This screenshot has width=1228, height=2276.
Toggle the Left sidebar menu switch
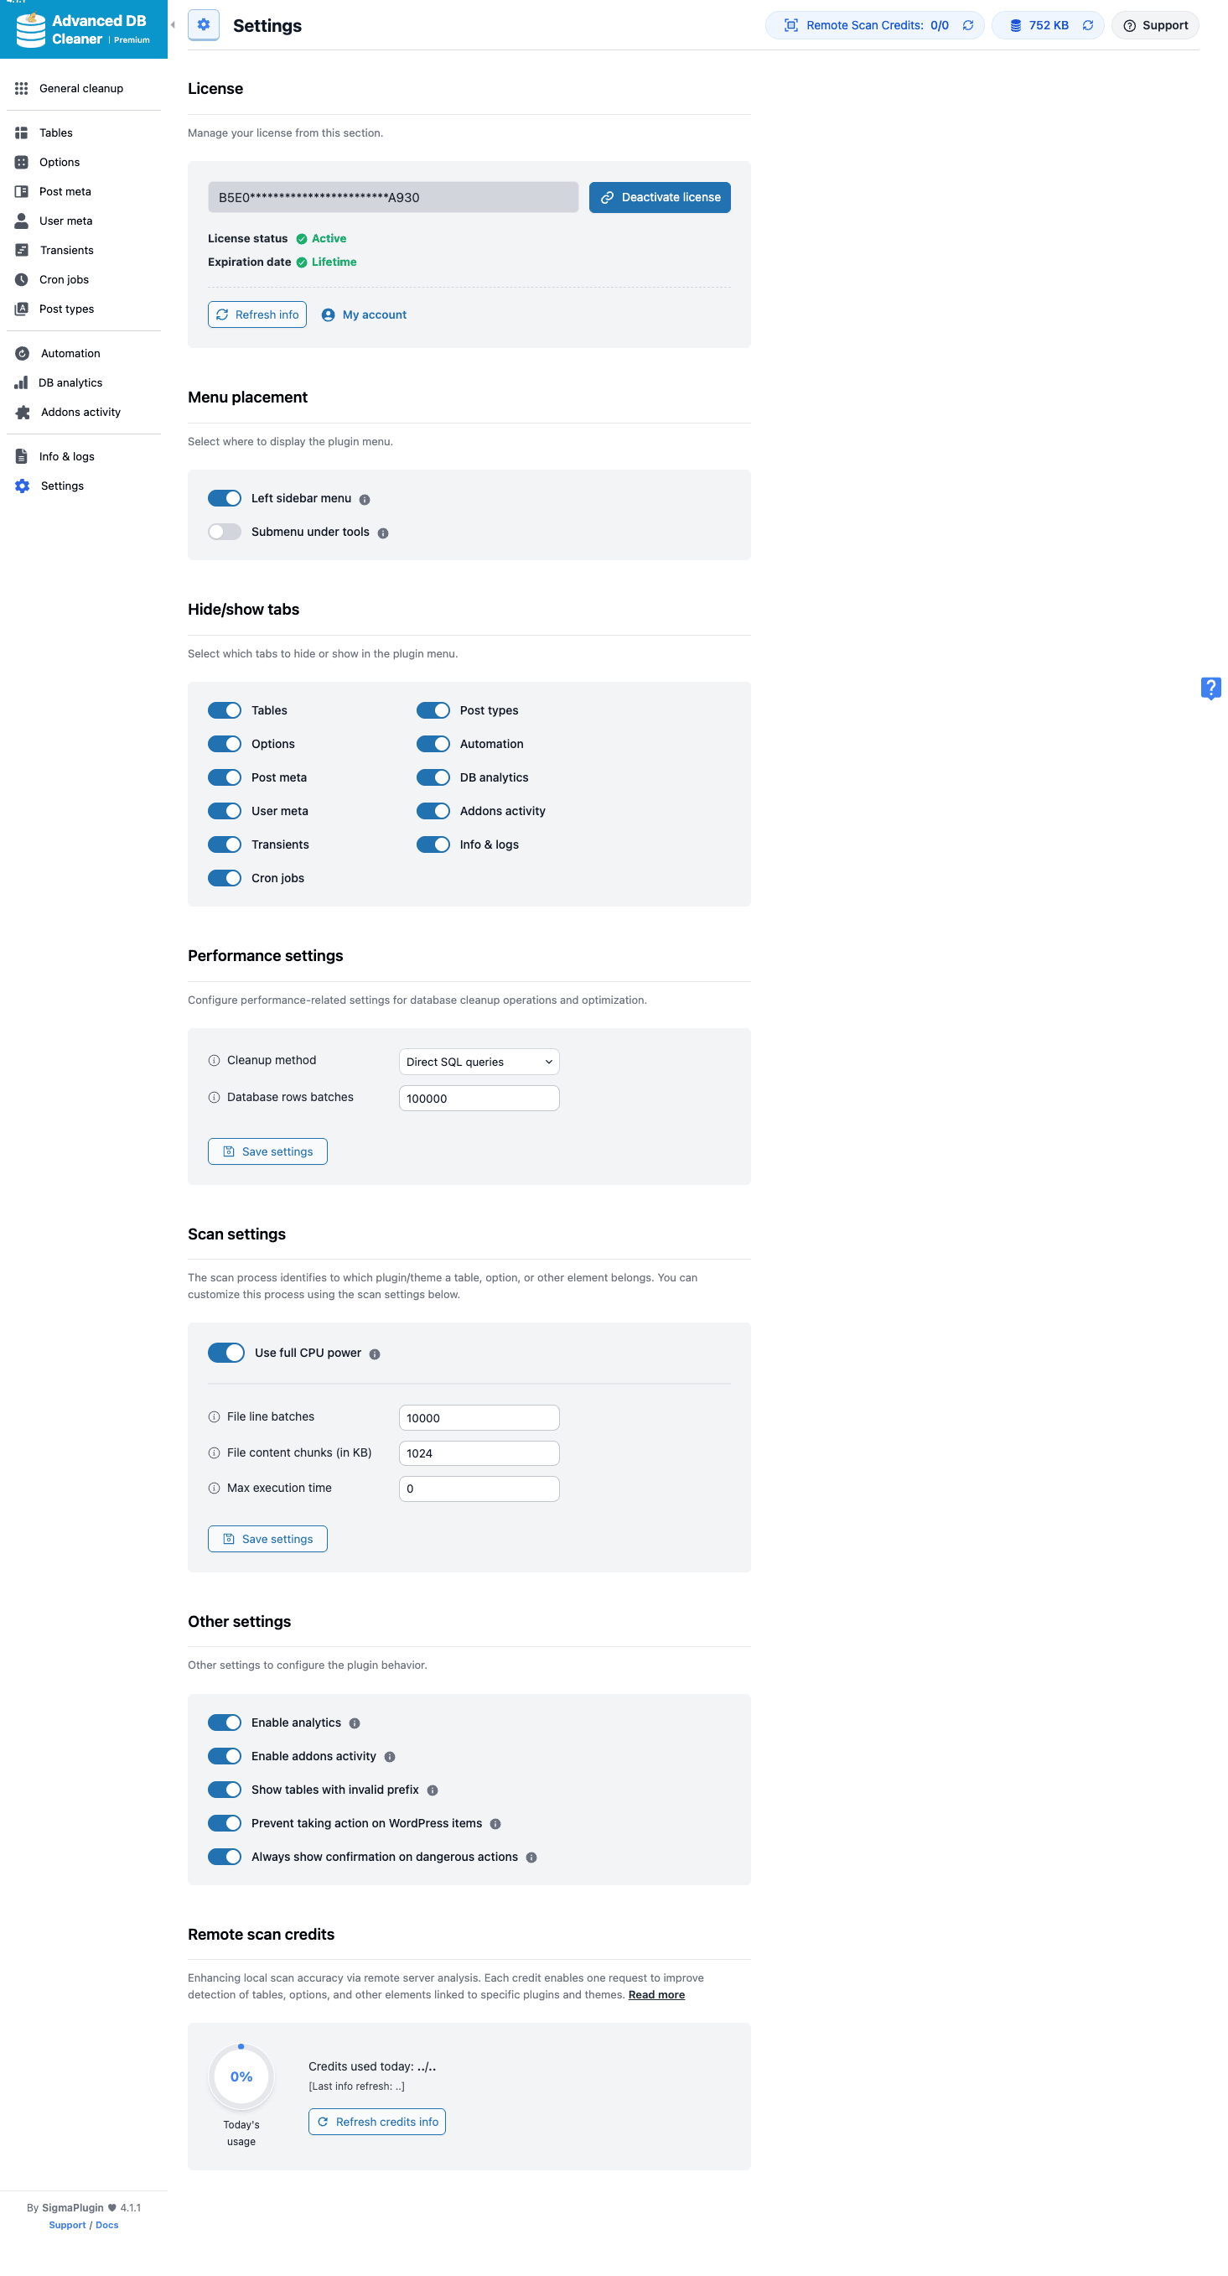(x=225, y=498)
